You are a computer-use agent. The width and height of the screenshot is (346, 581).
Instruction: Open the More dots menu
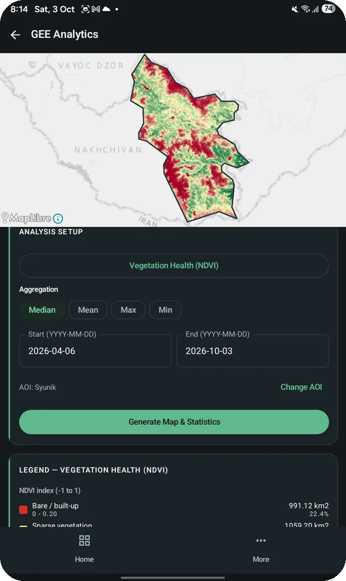261,541
